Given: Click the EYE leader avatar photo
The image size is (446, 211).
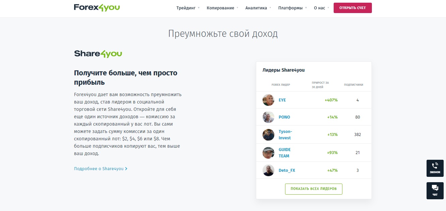Looking at the screenshot, I should click(x=268, y=100).
